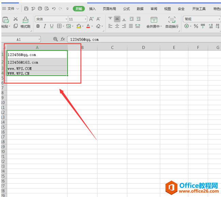Image resolution: width=221 pixels, height=197 pixels.
Task: Click the 合并居中 merge and center button
Action: click(154, 22)
